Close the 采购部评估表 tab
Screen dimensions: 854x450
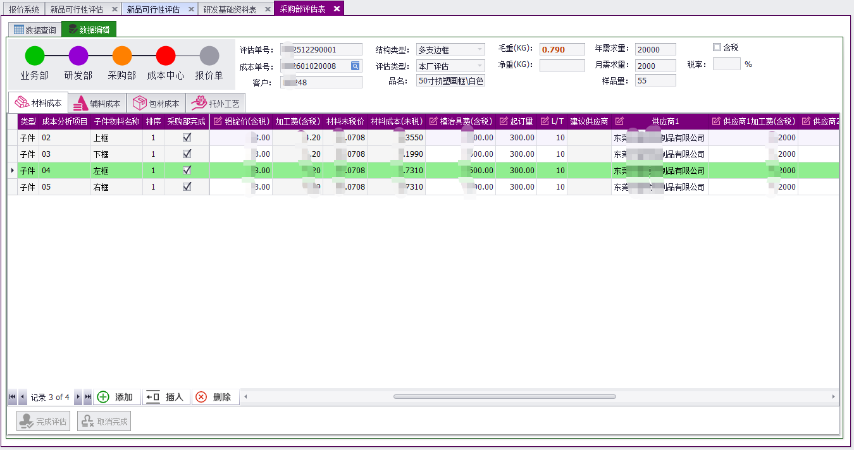point(337,9)
